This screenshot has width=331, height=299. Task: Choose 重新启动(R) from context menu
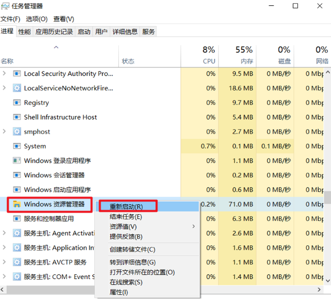pos(147,206)
